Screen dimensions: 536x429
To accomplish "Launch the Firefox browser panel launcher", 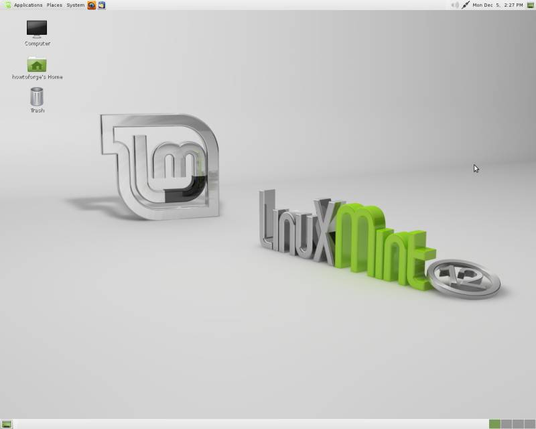I will [92, 5].
